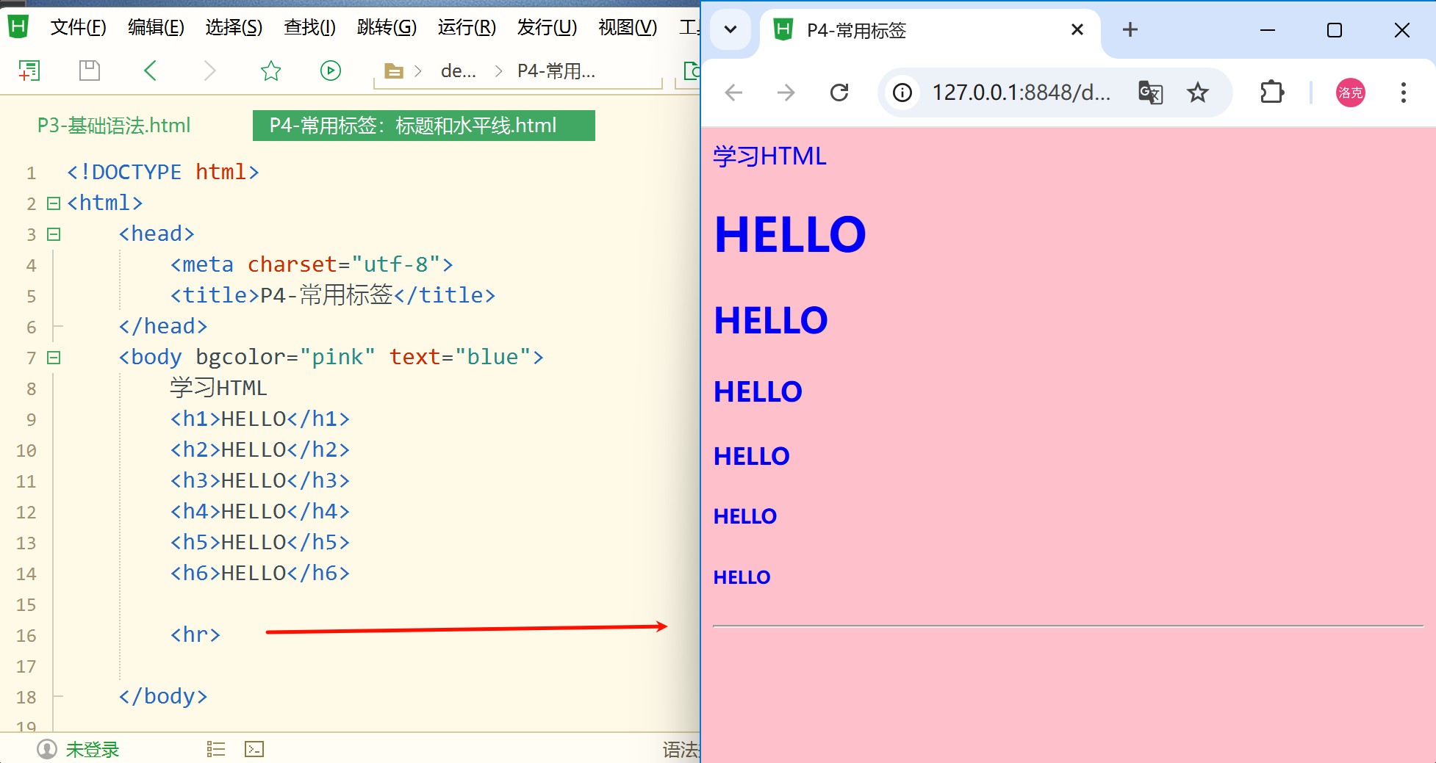Click the folder icon in breadcrumb
This screenshot has width=1436, height=763.
point(394,71)
